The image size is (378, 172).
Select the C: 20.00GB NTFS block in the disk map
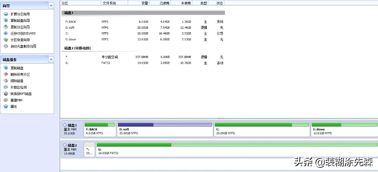click(262, 129)
